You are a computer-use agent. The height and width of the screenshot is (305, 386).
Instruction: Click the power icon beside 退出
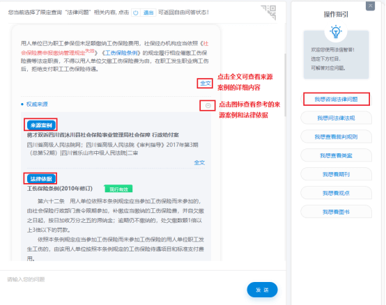(136, 13)
